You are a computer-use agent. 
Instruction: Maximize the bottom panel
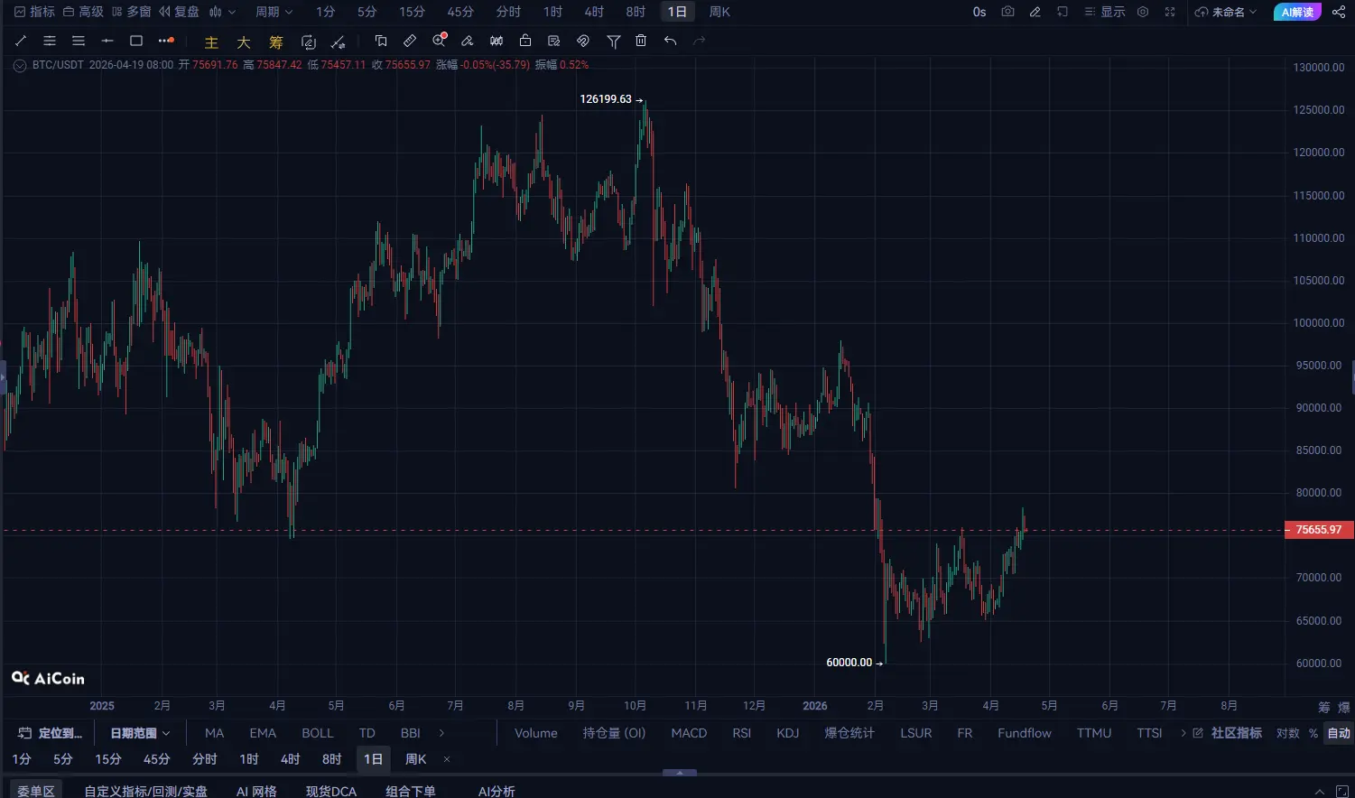click(1342, 791)
